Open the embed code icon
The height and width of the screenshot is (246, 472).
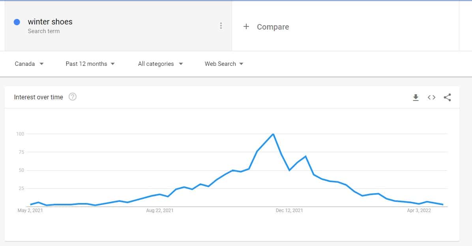click(431, 97)
